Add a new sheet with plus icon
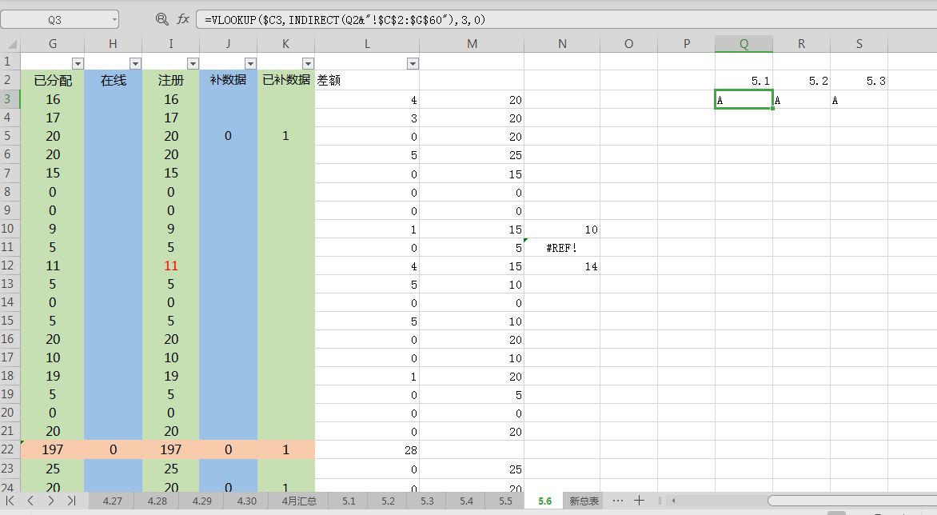937x515 pixels. tap(639, 501)
